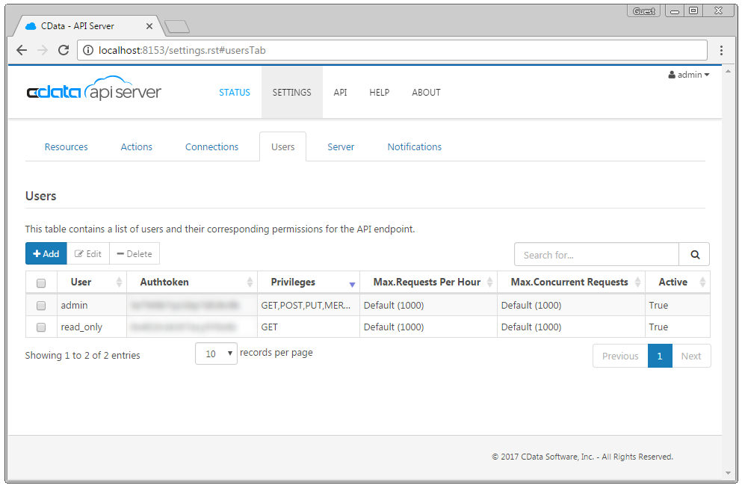Expand the admin account dropdown

coord(689,75)
